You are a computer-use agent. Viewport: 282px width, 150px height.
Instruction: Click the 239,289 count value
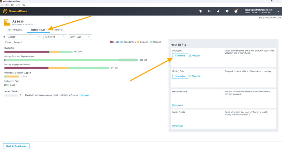[x=115, y=68]
